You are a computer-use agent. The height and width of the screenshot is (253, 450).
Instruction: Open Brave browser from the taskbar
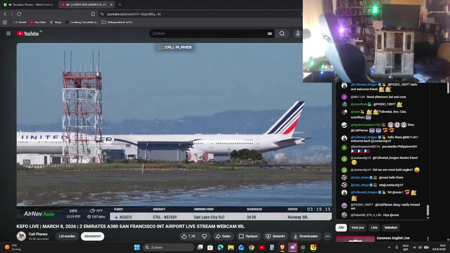[x=282, y=247]
